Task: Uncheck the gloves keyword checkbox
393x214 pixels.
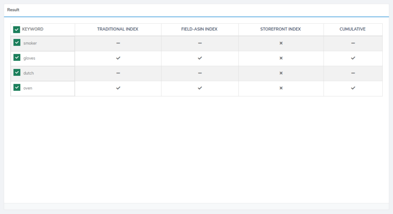Action: (17, 58)
